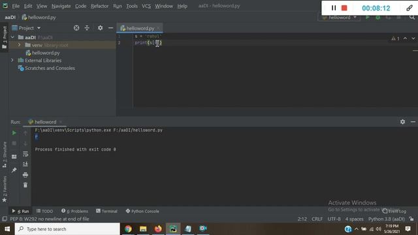
Task: Open the helloword run configuration dropdown
Action: pos(339,18)
